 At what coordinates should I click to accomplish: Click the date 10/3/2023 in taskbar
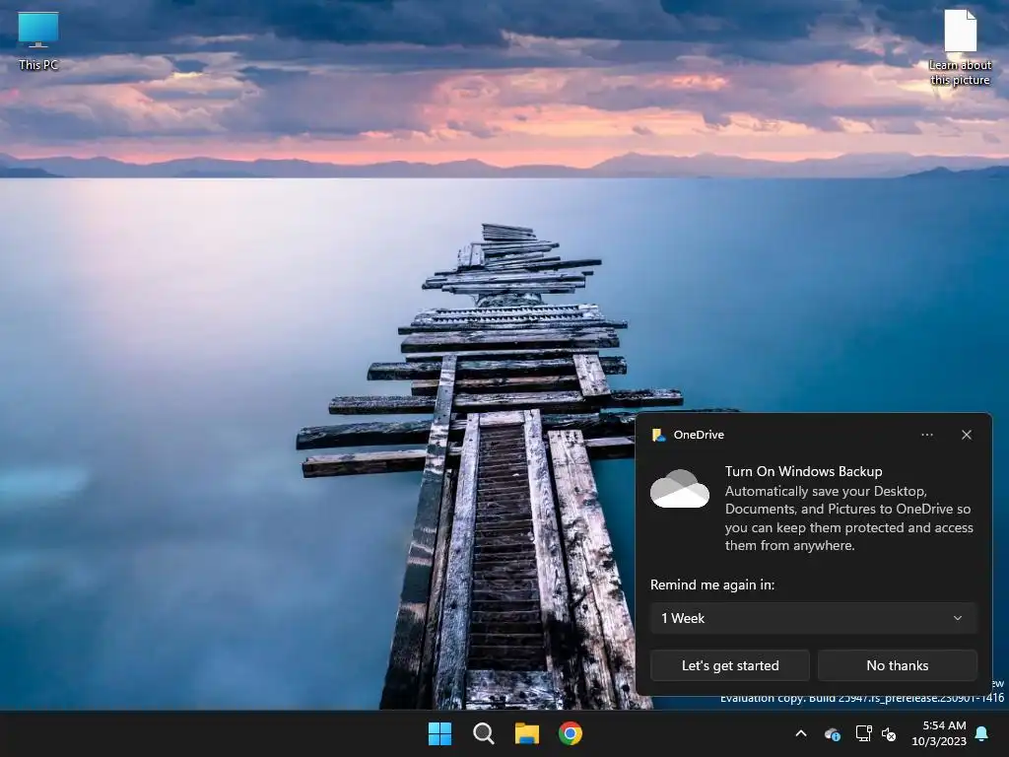tap(939, 741)
